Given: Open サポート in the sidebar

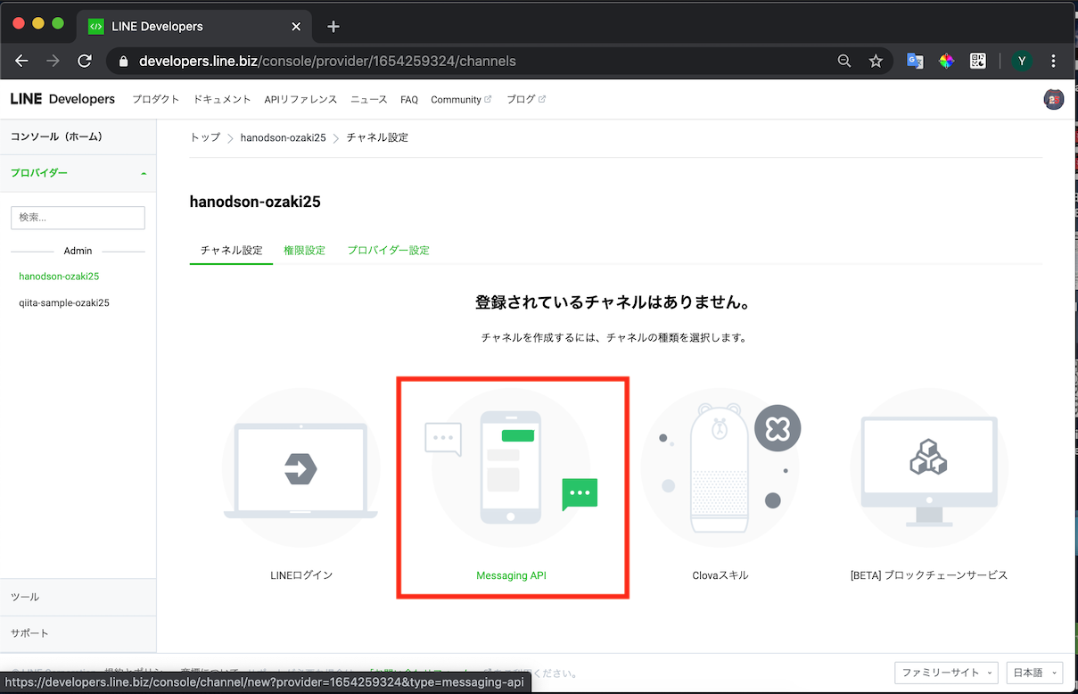Looking at the screenshot, I should tap(78, 633).
